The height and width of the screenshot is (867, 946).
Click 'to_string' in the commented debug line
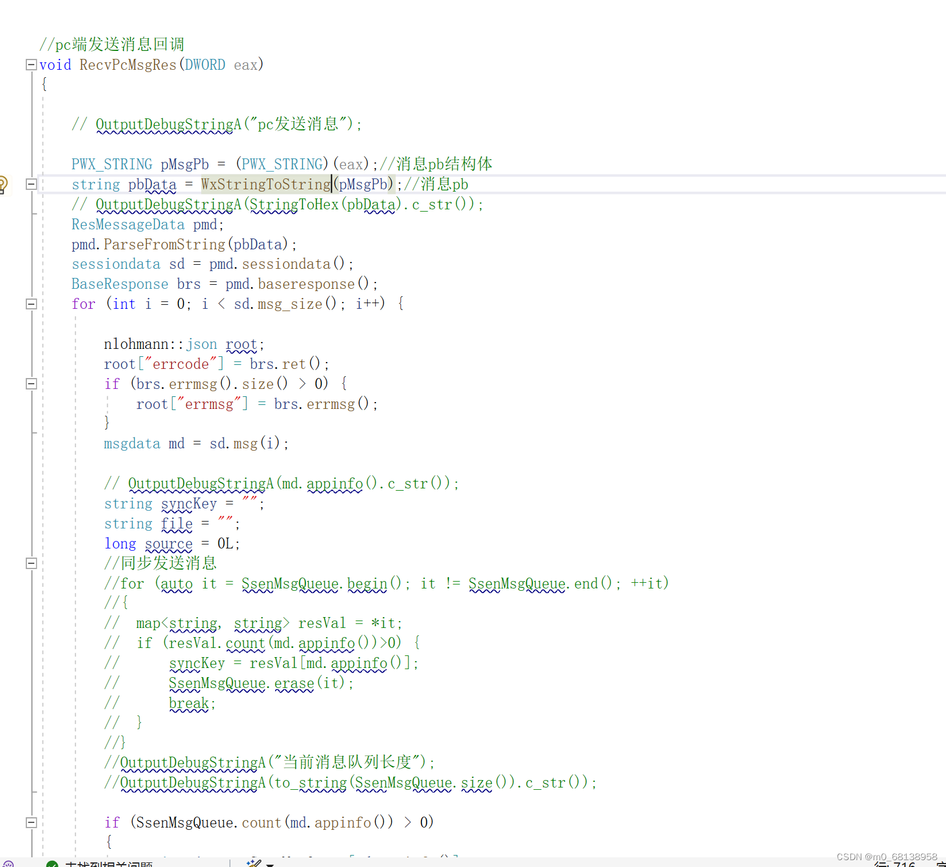click(x=311, y=782)
